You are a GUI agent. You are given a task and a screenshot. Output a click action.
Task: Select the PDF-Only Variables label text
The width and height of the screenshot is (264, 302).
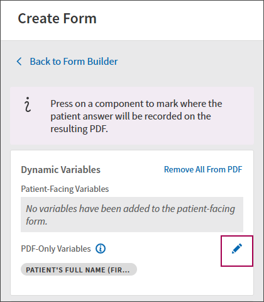[56, 249]
